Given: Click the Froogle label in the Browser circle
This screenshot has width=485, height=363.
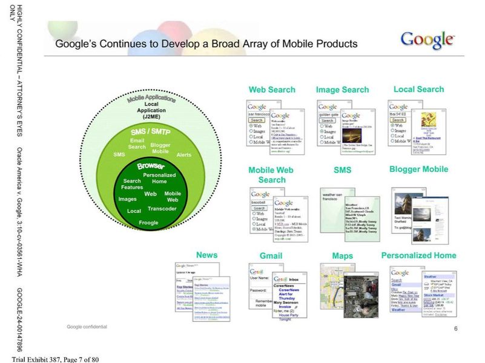Looking at the screenshot, I should (x=148, y=223).
